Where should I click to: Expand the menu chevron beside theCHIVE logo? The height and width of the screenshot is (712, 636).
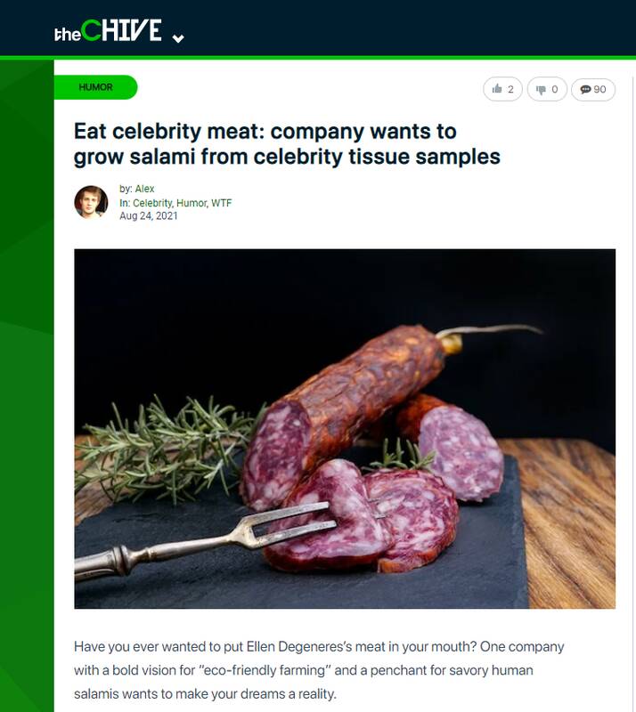click(178, 37)
